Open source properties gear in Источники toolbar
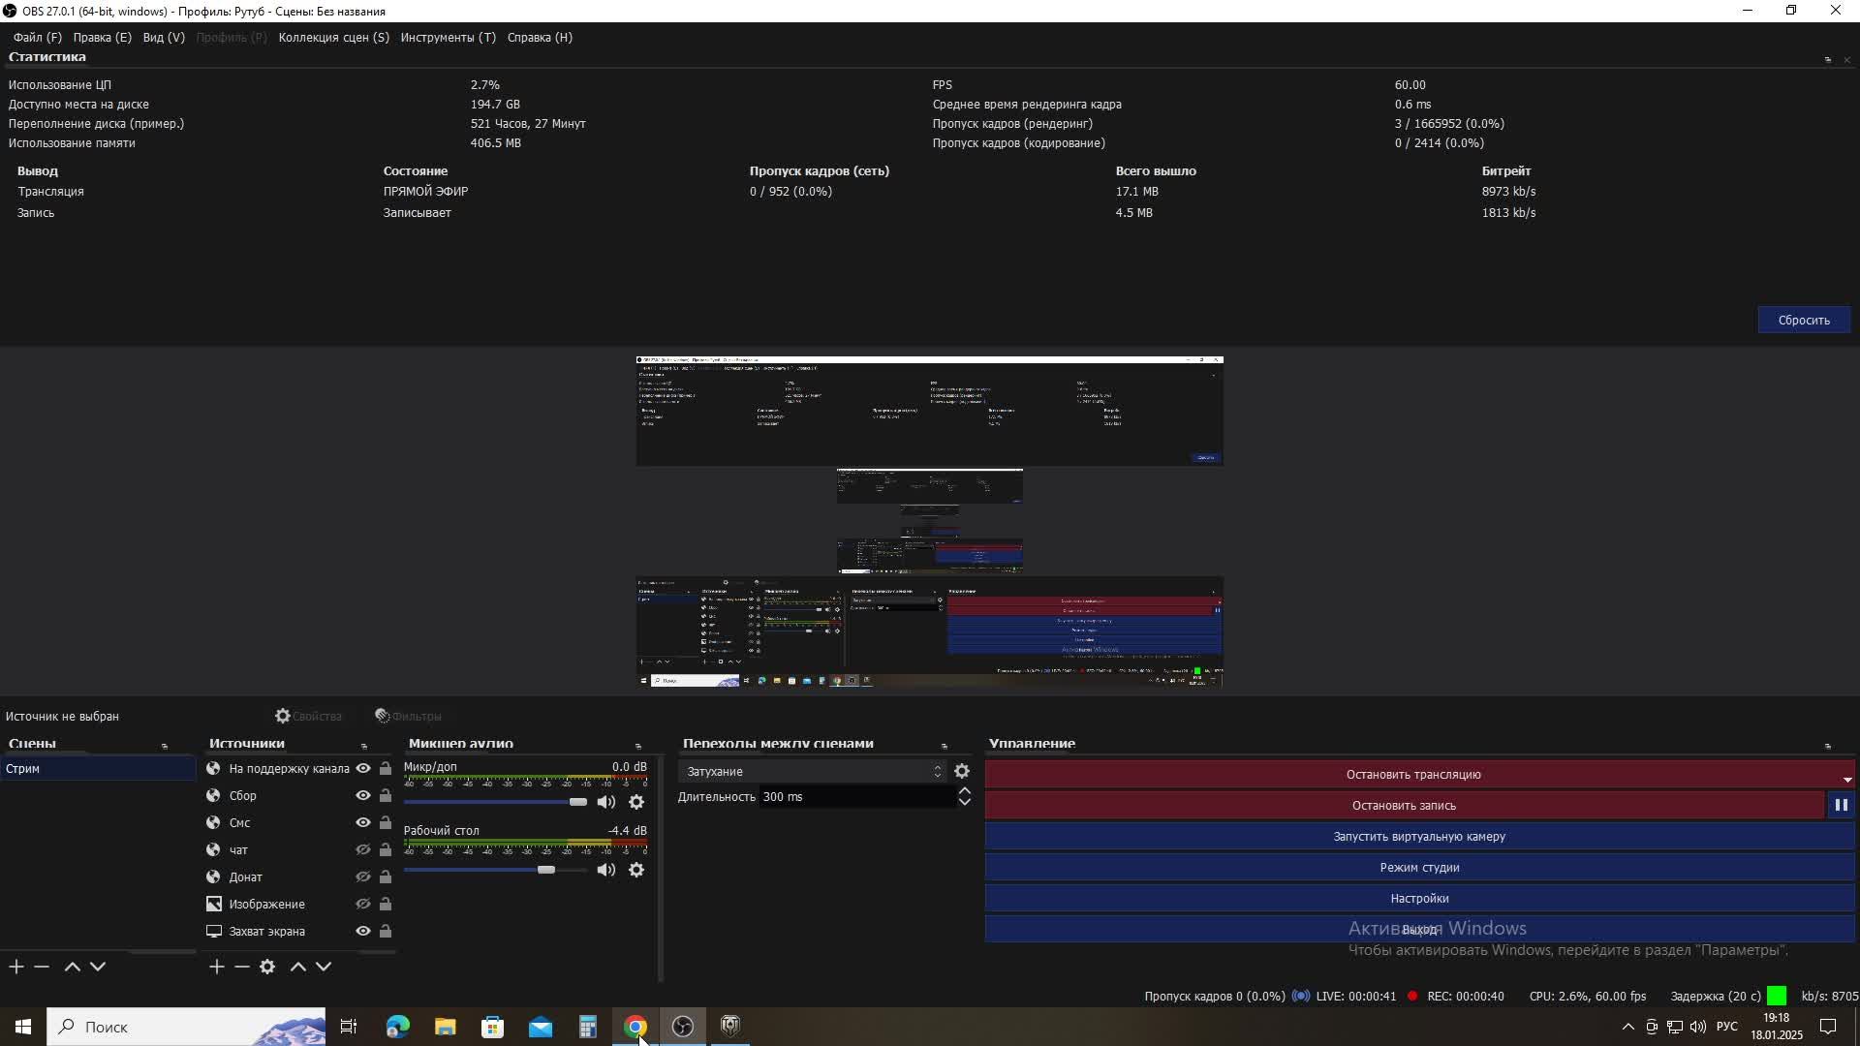Screen dimensions: 1860x1046 (x=267, y=967)
